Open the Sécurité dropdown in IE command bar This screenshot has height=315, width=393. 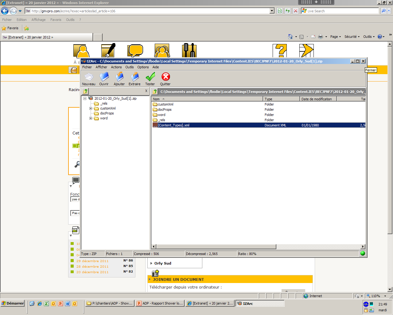click(x=352, y=37)
